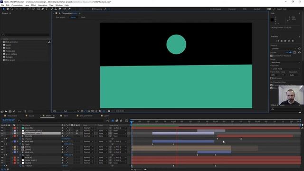
Task: Select the Rotation tool in toolbar
Action: pos(29,9)
